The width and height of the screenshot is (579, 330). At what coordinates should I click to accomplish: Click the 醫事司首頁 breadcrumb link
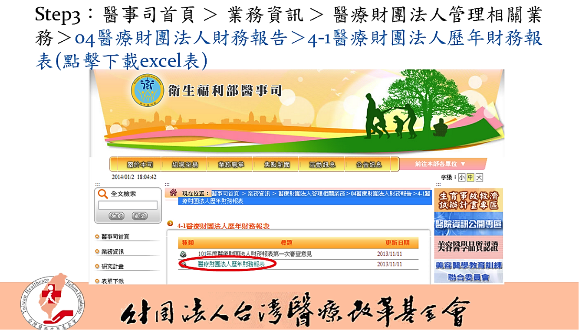(225, 193)
